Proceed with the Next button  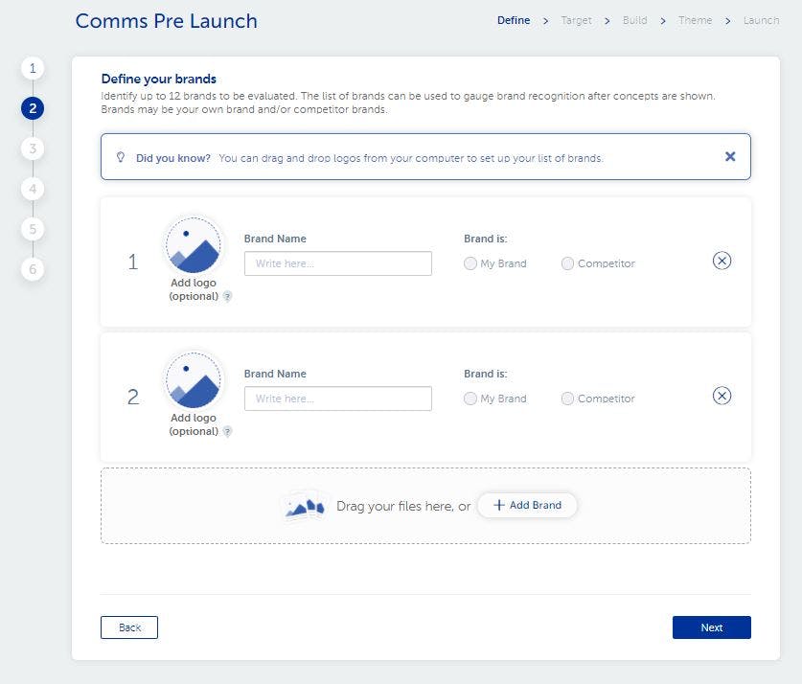(712, 627)
